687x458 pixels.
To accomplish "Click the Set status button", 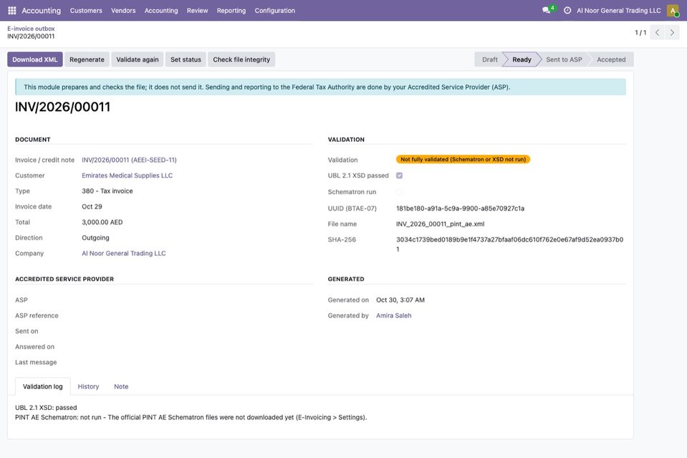I will pyautogui.click(x=186, y=59).
